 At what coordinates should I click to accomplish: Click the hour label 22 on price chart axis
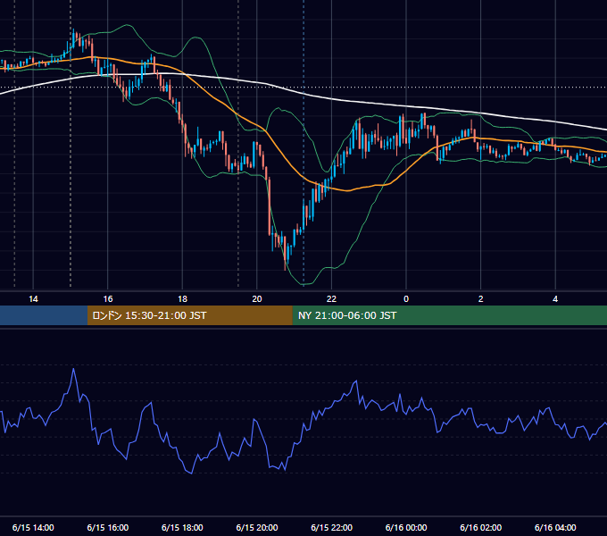(331, 299)
